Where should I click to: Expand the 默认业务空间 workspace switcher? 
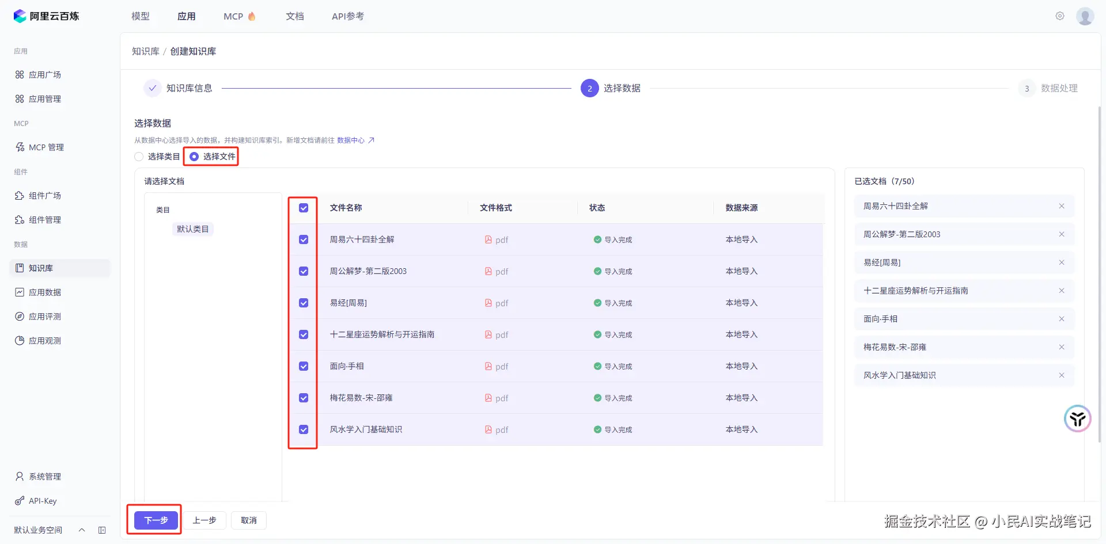(x=82, y=530)
